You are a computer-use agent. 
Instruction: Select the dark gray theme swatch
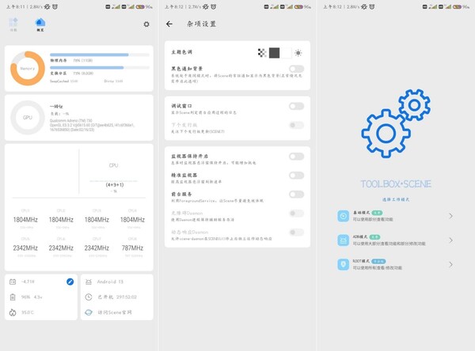click(x=274, y=53)
